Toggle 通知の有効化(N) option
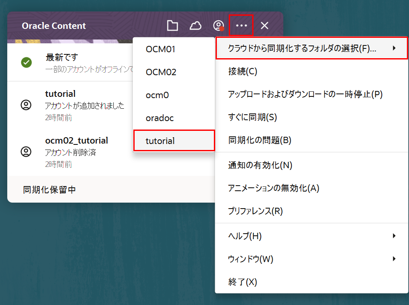Image resolution: width=409 pixels, height=305 pixels. pos(312,165)
